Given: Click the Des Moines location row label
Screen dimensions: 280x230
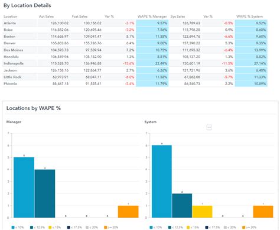Looking at the screenshot, I should [13, 50].
